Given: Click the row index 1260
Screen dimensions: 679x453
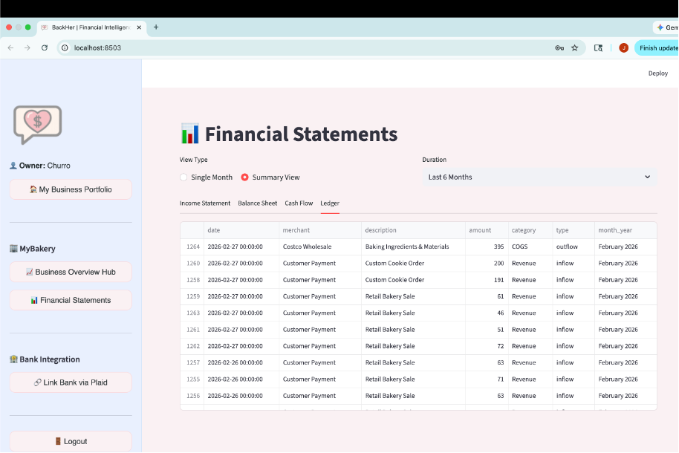Looking at the screenshot, I should [x=192, y=264].
